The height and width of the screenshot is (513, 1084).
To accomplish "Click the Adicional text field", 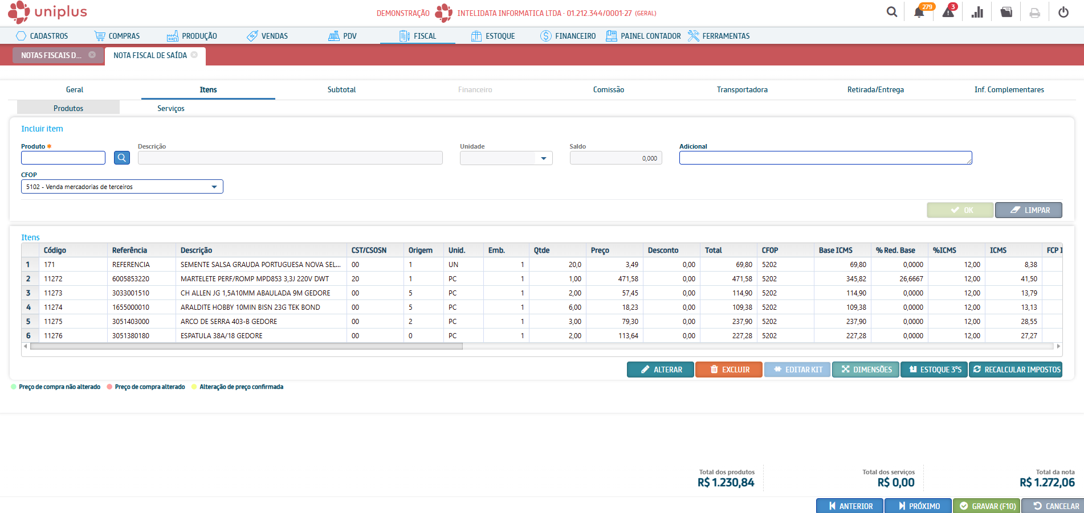I will [825, 158].
